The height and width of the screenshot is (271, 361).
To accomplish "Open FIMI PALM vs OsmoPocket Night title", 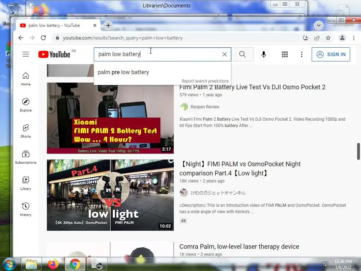I will coord(240,168).
